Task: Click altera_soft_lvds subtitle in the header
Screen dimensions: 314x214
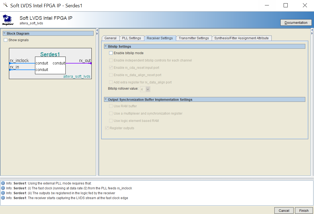Action: pos(31,23)
